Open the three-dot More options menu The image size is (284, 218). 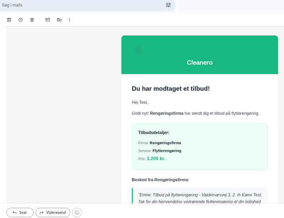click(69, 20)
